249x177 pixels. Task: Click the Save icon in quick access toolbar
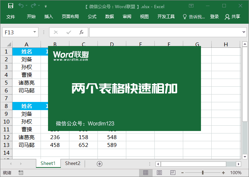pos(11,6)
